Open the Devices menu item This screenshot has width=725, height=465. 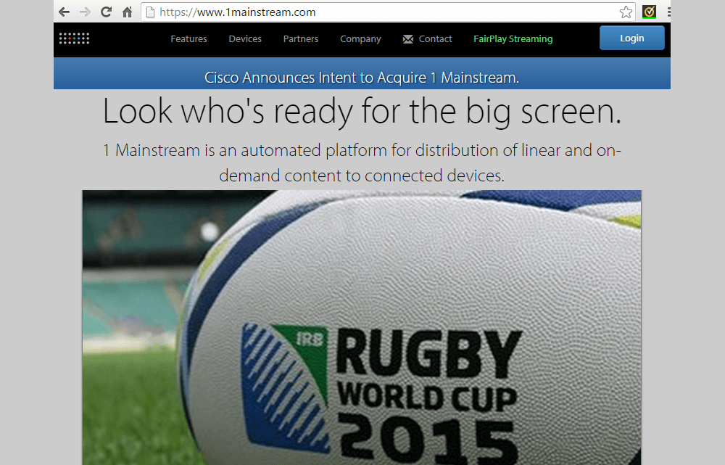point(245,39)
